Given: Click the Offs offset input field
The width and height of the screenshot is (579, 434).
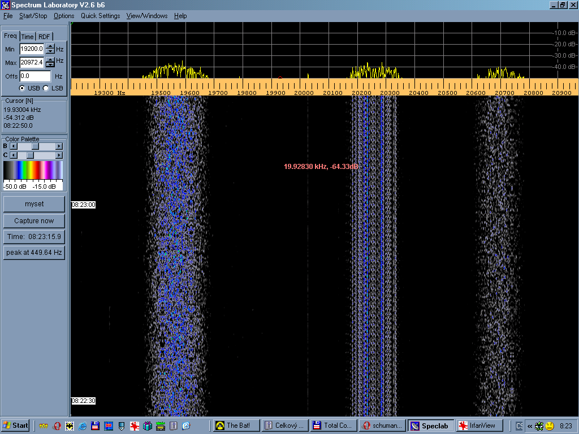Looking at the screenshot, I should (35, 76).
